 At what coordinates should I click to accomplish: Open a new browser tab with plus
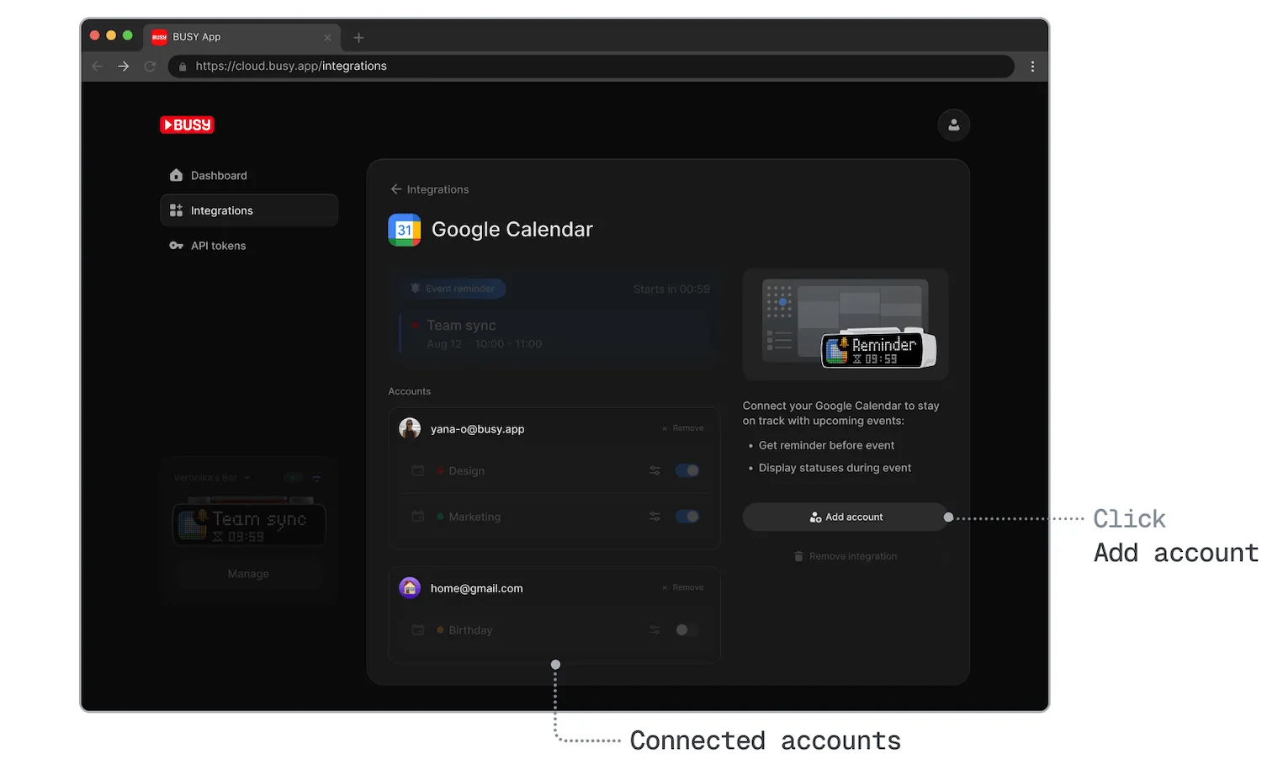pyautogui.click(x=358, y=37)
